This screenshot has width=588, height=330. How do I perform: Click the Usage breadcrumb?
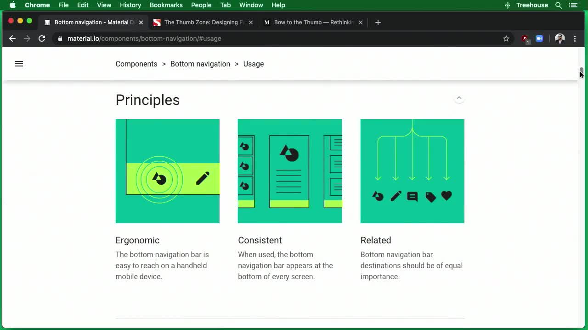pos(254,64)
